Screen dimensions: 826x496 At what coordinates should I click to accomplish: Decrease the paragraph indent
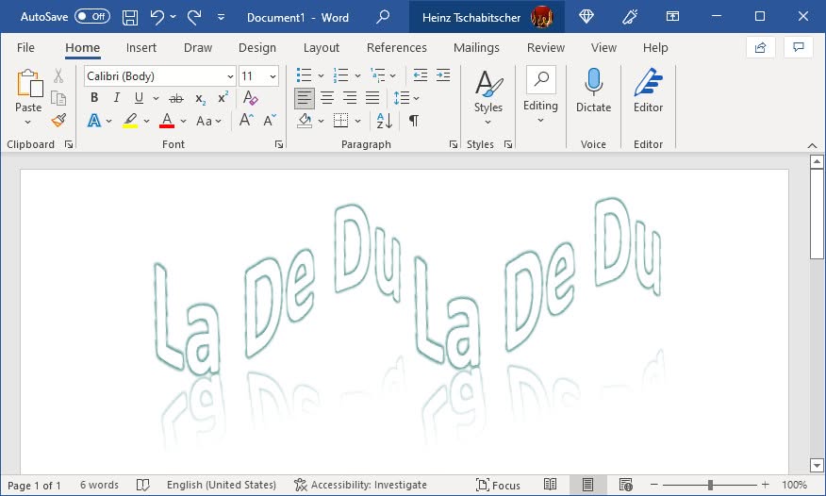point(421,75)
